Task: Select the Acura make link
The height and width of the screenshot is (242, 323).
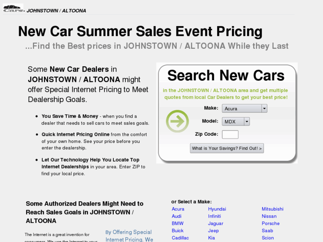Action: tap(178, 209)
